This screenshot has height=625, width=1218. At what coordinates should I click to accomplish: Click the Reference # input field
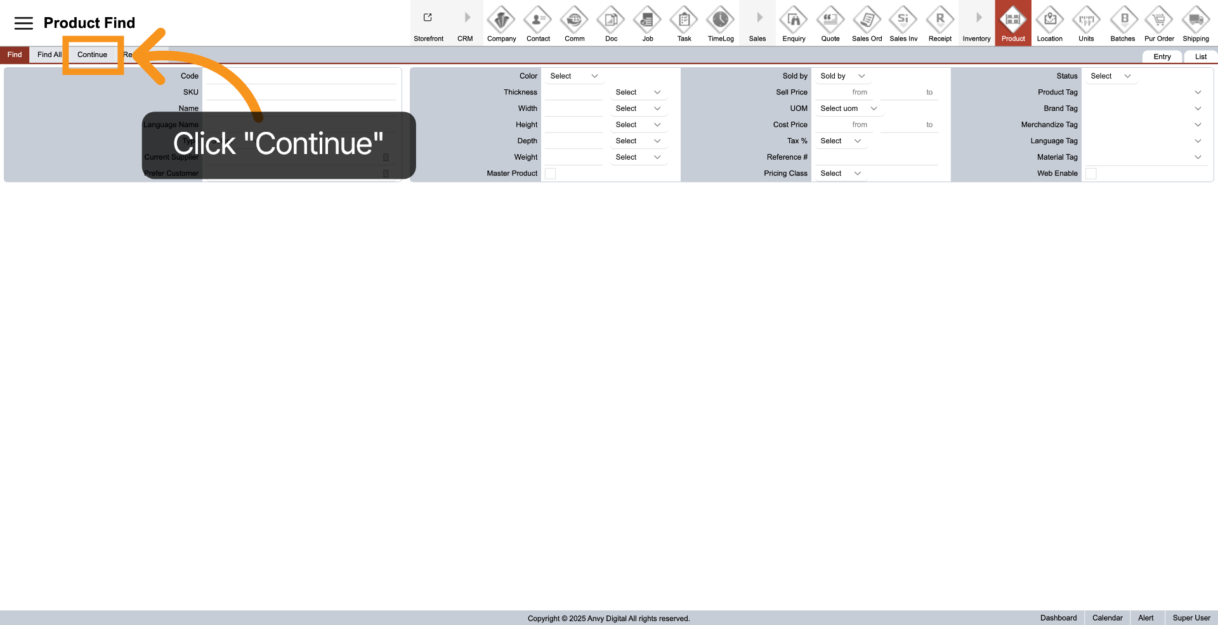point(876,157)
